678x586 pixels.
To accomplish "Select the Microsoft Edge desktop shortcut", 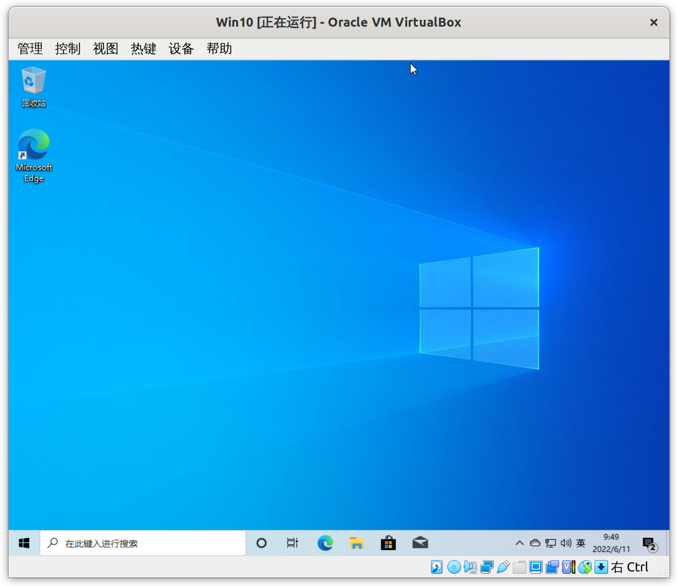I will 34,156.
